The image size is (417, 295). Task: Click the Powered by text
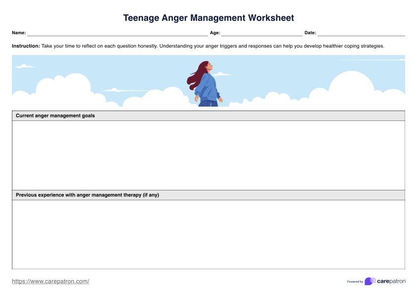[x=355, y=282]
